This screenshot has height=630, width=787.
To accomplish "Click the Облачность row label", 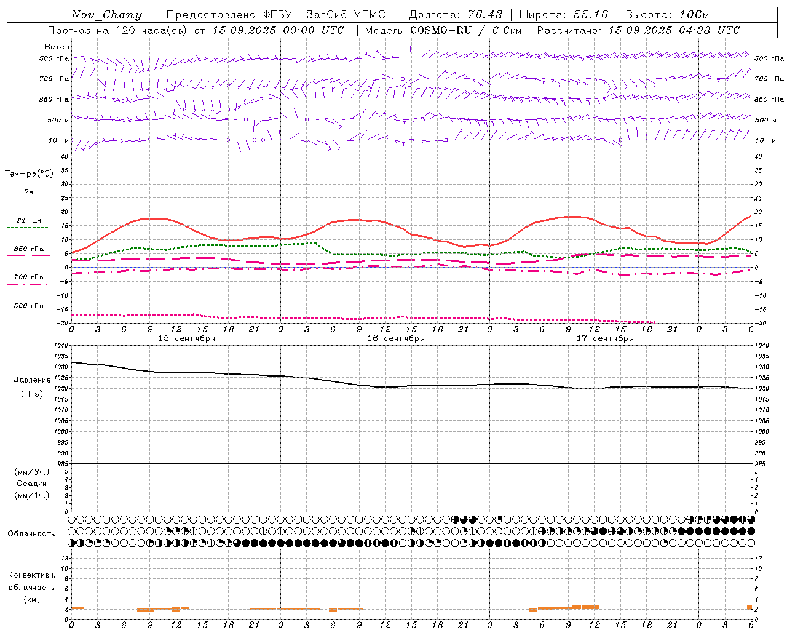I will click(31, 534).
